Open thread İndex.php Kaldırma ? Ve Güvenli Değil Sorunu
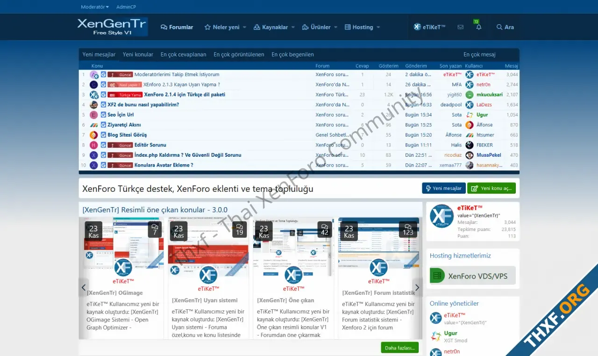598x356 pixels. tap(188, 155)
